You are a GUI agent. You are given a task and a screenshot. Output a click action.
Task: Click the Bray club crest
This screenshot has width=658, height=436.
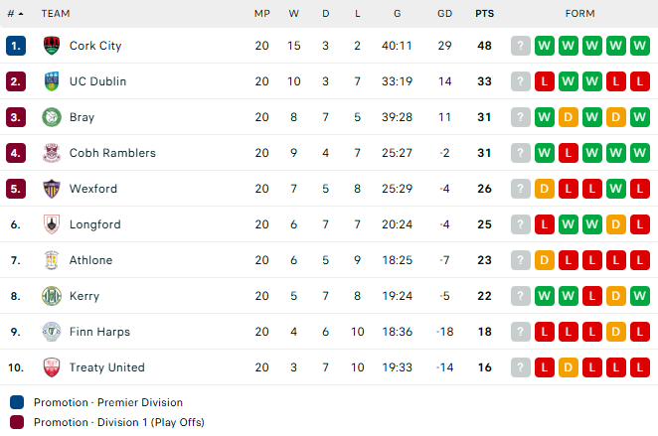tap(52, 117)
